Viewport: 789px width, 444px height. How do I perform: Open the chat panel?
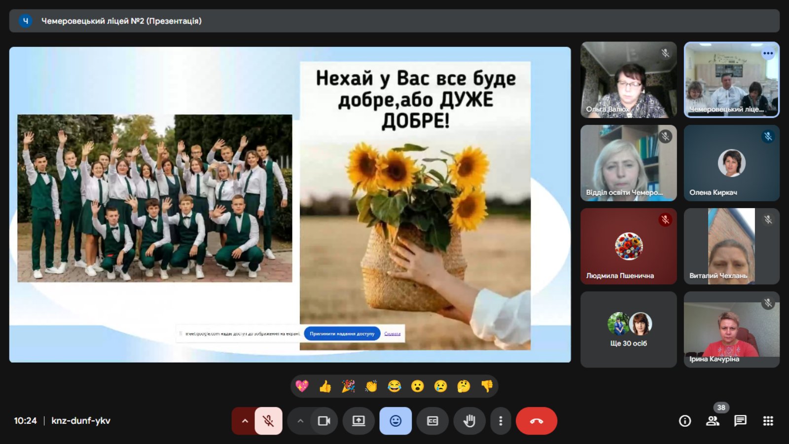tap(740, 421)
